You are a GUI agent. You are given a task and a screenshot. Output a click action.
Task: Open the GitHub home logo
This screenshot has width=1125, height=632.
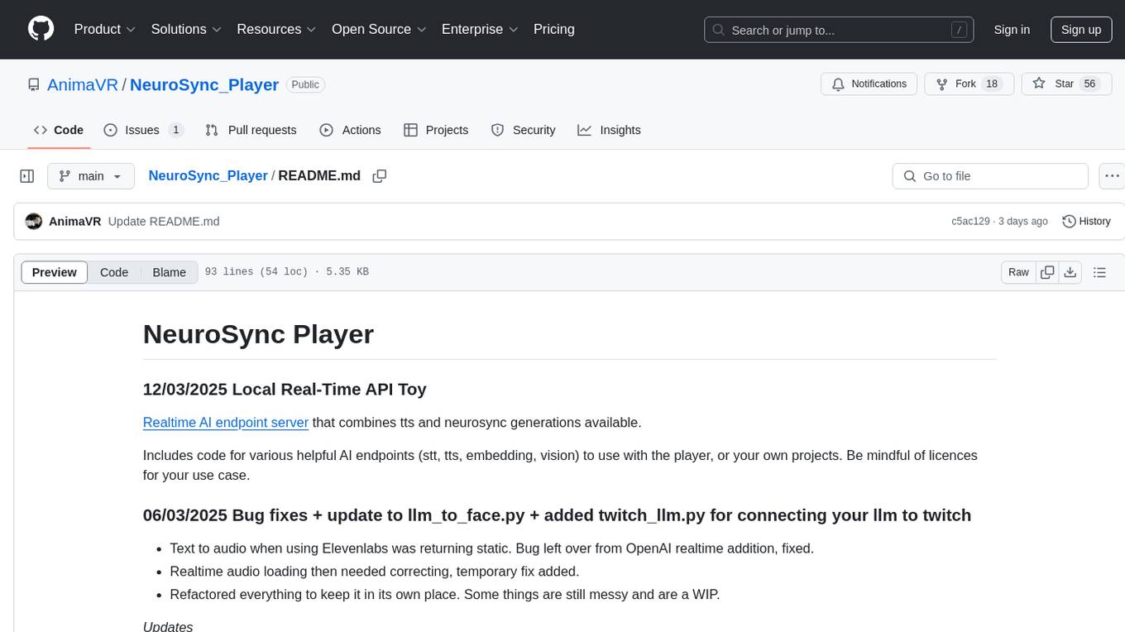pyautogui.click(x=41, y=29)
